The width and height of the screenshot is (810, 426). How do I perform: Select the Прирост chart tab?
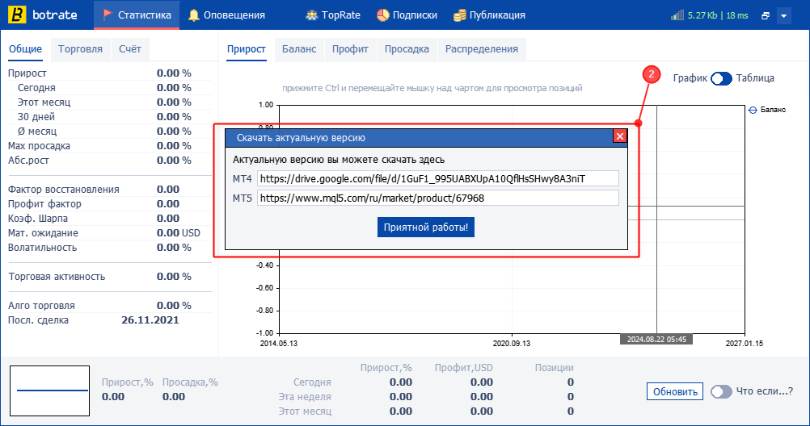coord(247,49)
